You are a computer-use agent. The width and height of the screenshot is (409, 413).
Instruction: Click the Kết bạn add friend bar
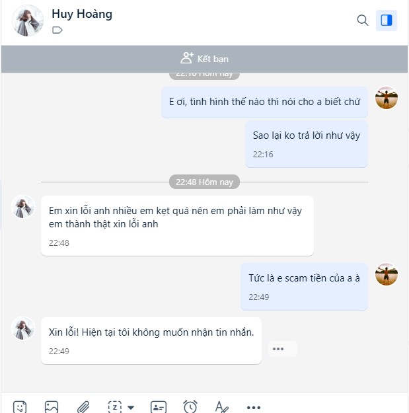pos(204,59)
